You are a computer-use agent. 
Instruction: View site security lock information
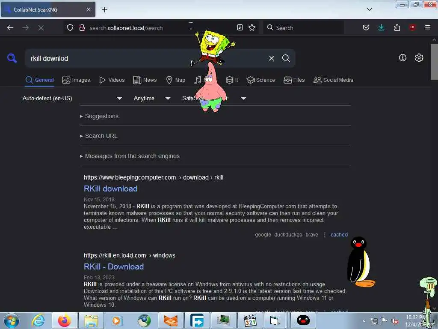[82, 28]
